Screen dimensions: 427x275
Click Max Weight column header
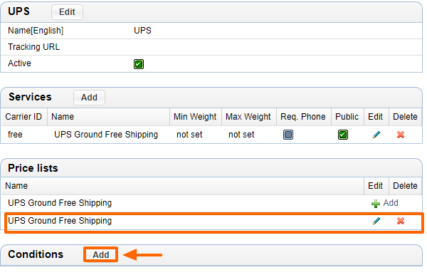coord(248,117)
